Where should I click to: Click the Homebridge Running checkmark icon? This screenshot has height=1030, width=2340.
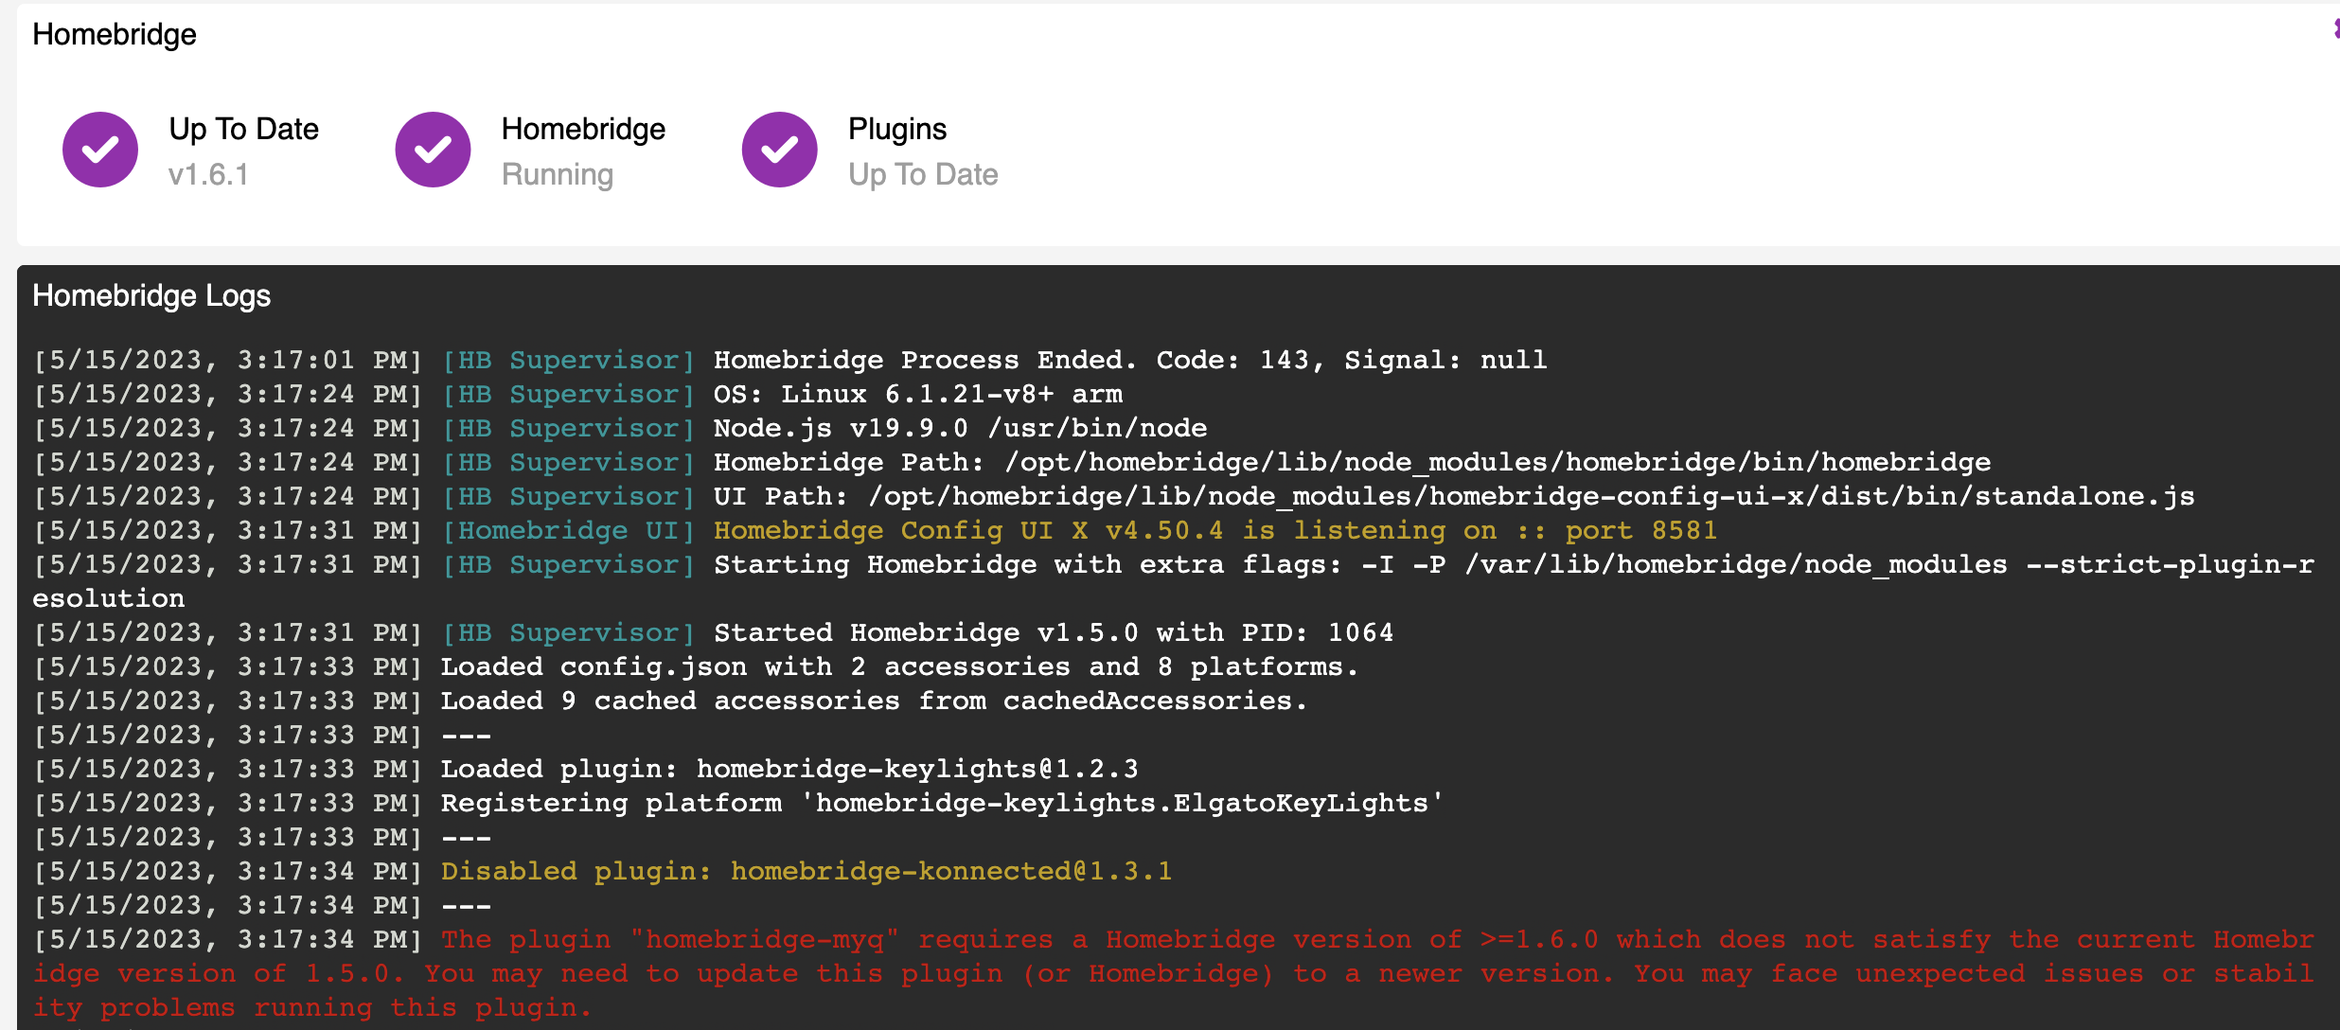tap(433, 149)
